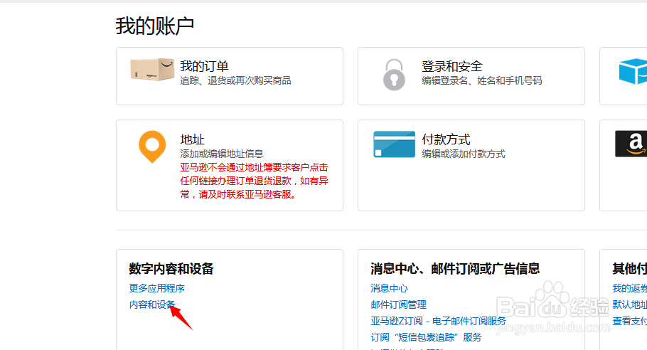This screenshot has height=350, width=647.
Task: Open 亚马逊Z订阅 - 电子邮件订阅服务 link
Action: click(438, 321)
